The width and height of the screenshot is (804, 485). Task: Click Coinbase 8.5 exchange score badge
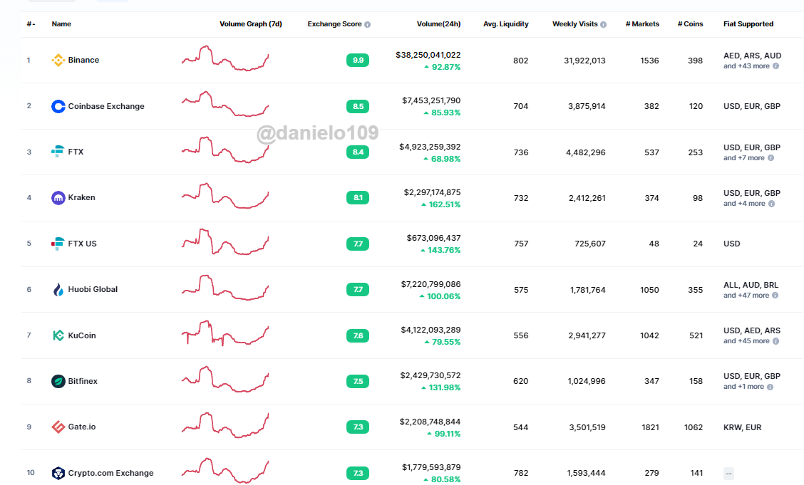point(357,107)
